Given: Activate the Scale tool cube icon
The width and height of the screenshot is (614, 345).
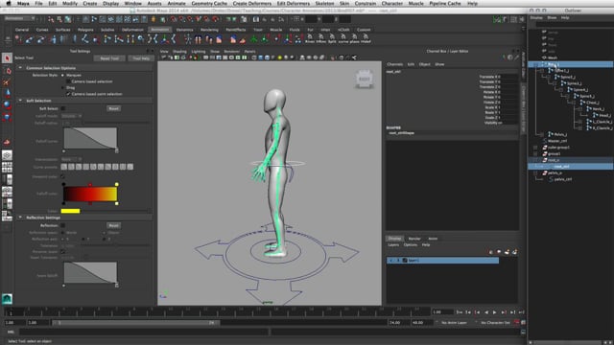Looking at the screenshot, I should click(x=7, y=116).
